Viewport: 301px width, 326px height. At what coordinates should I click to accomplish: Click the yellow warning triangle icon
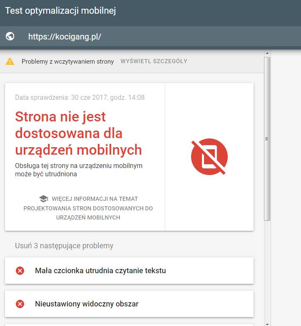click(10, 62)
